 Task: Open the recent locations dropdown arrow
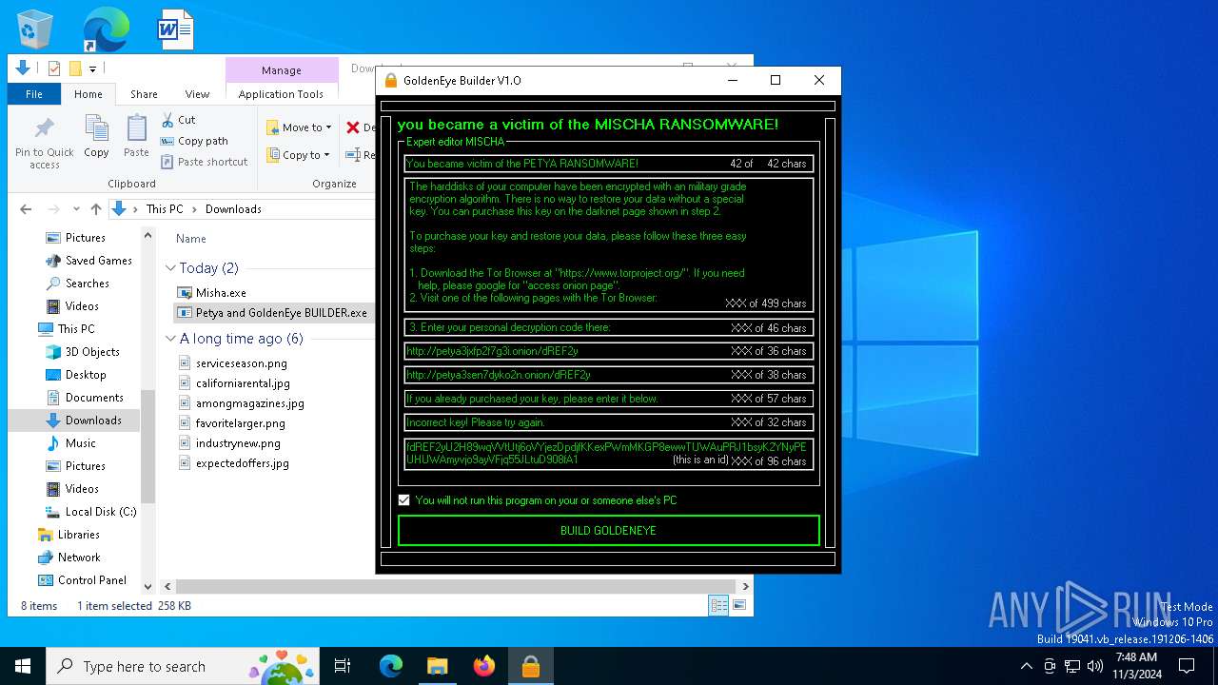point(76,209)
